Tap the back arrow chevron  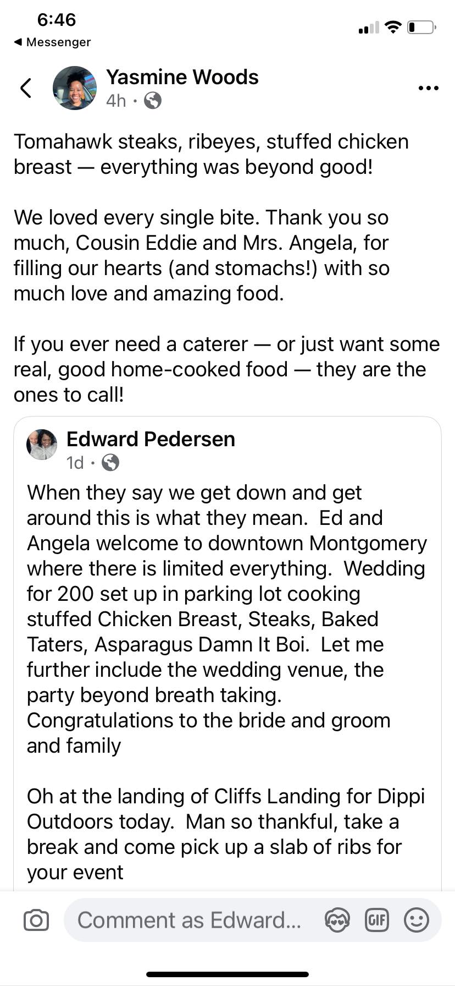point(26,88)
